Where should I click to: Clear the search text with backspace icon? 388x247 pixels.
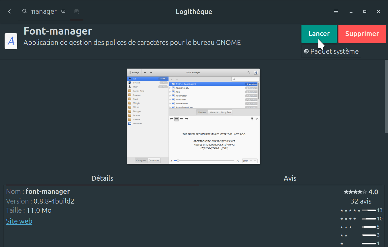pos(63,11)
